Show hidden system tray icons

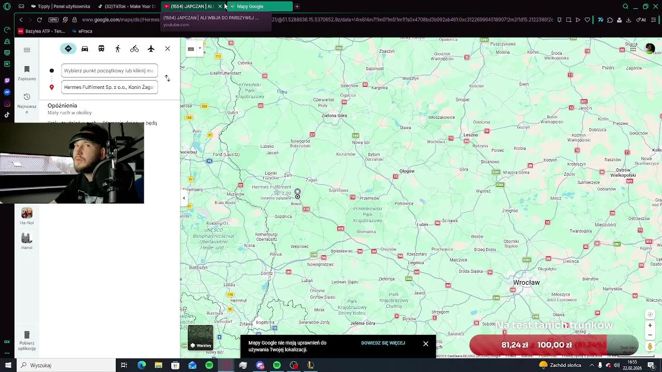[x=592, y=365]
